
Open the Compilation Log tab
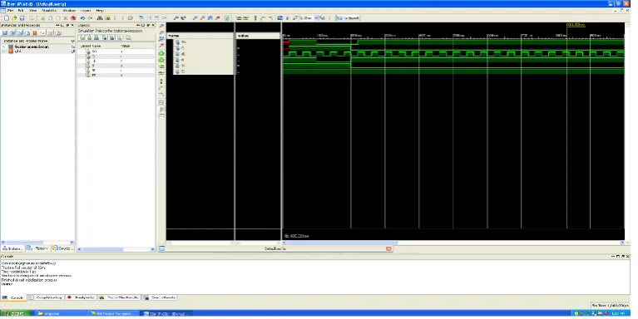coord(46,297)
